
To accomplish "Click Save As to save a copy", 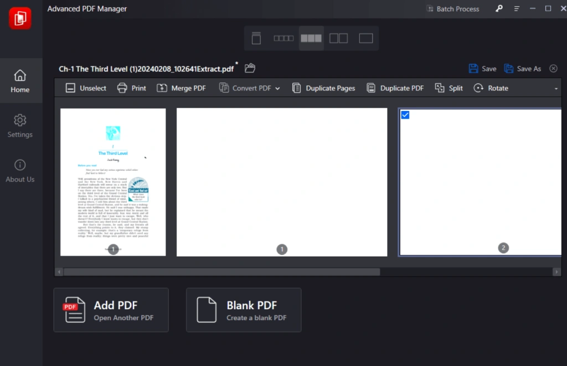I will pyautogui.click(x=523, y=69).
